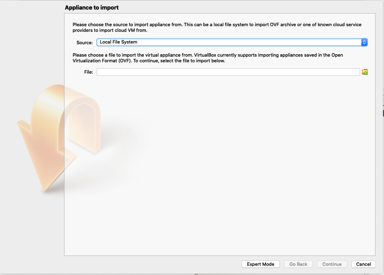
Task: Click the greyed-out Continue button
Action: pos(332,264)
